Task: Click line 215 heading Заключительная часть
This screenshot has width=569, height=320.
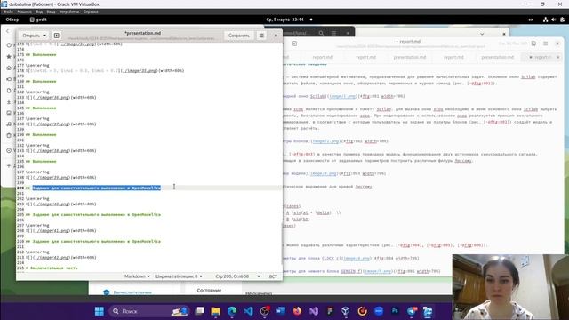Action: coord(52,268)
